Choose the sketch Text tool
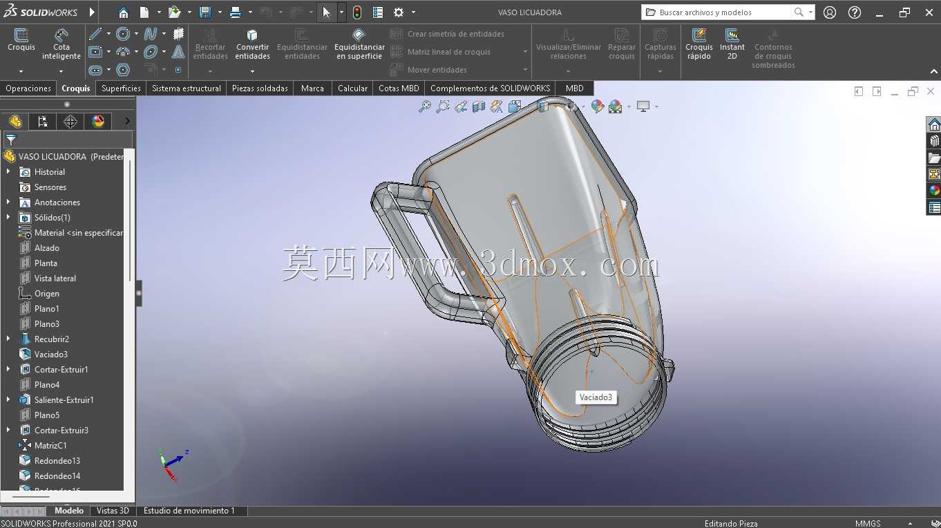Viewport: 941px width, 528px height. (x=178, y=52)
